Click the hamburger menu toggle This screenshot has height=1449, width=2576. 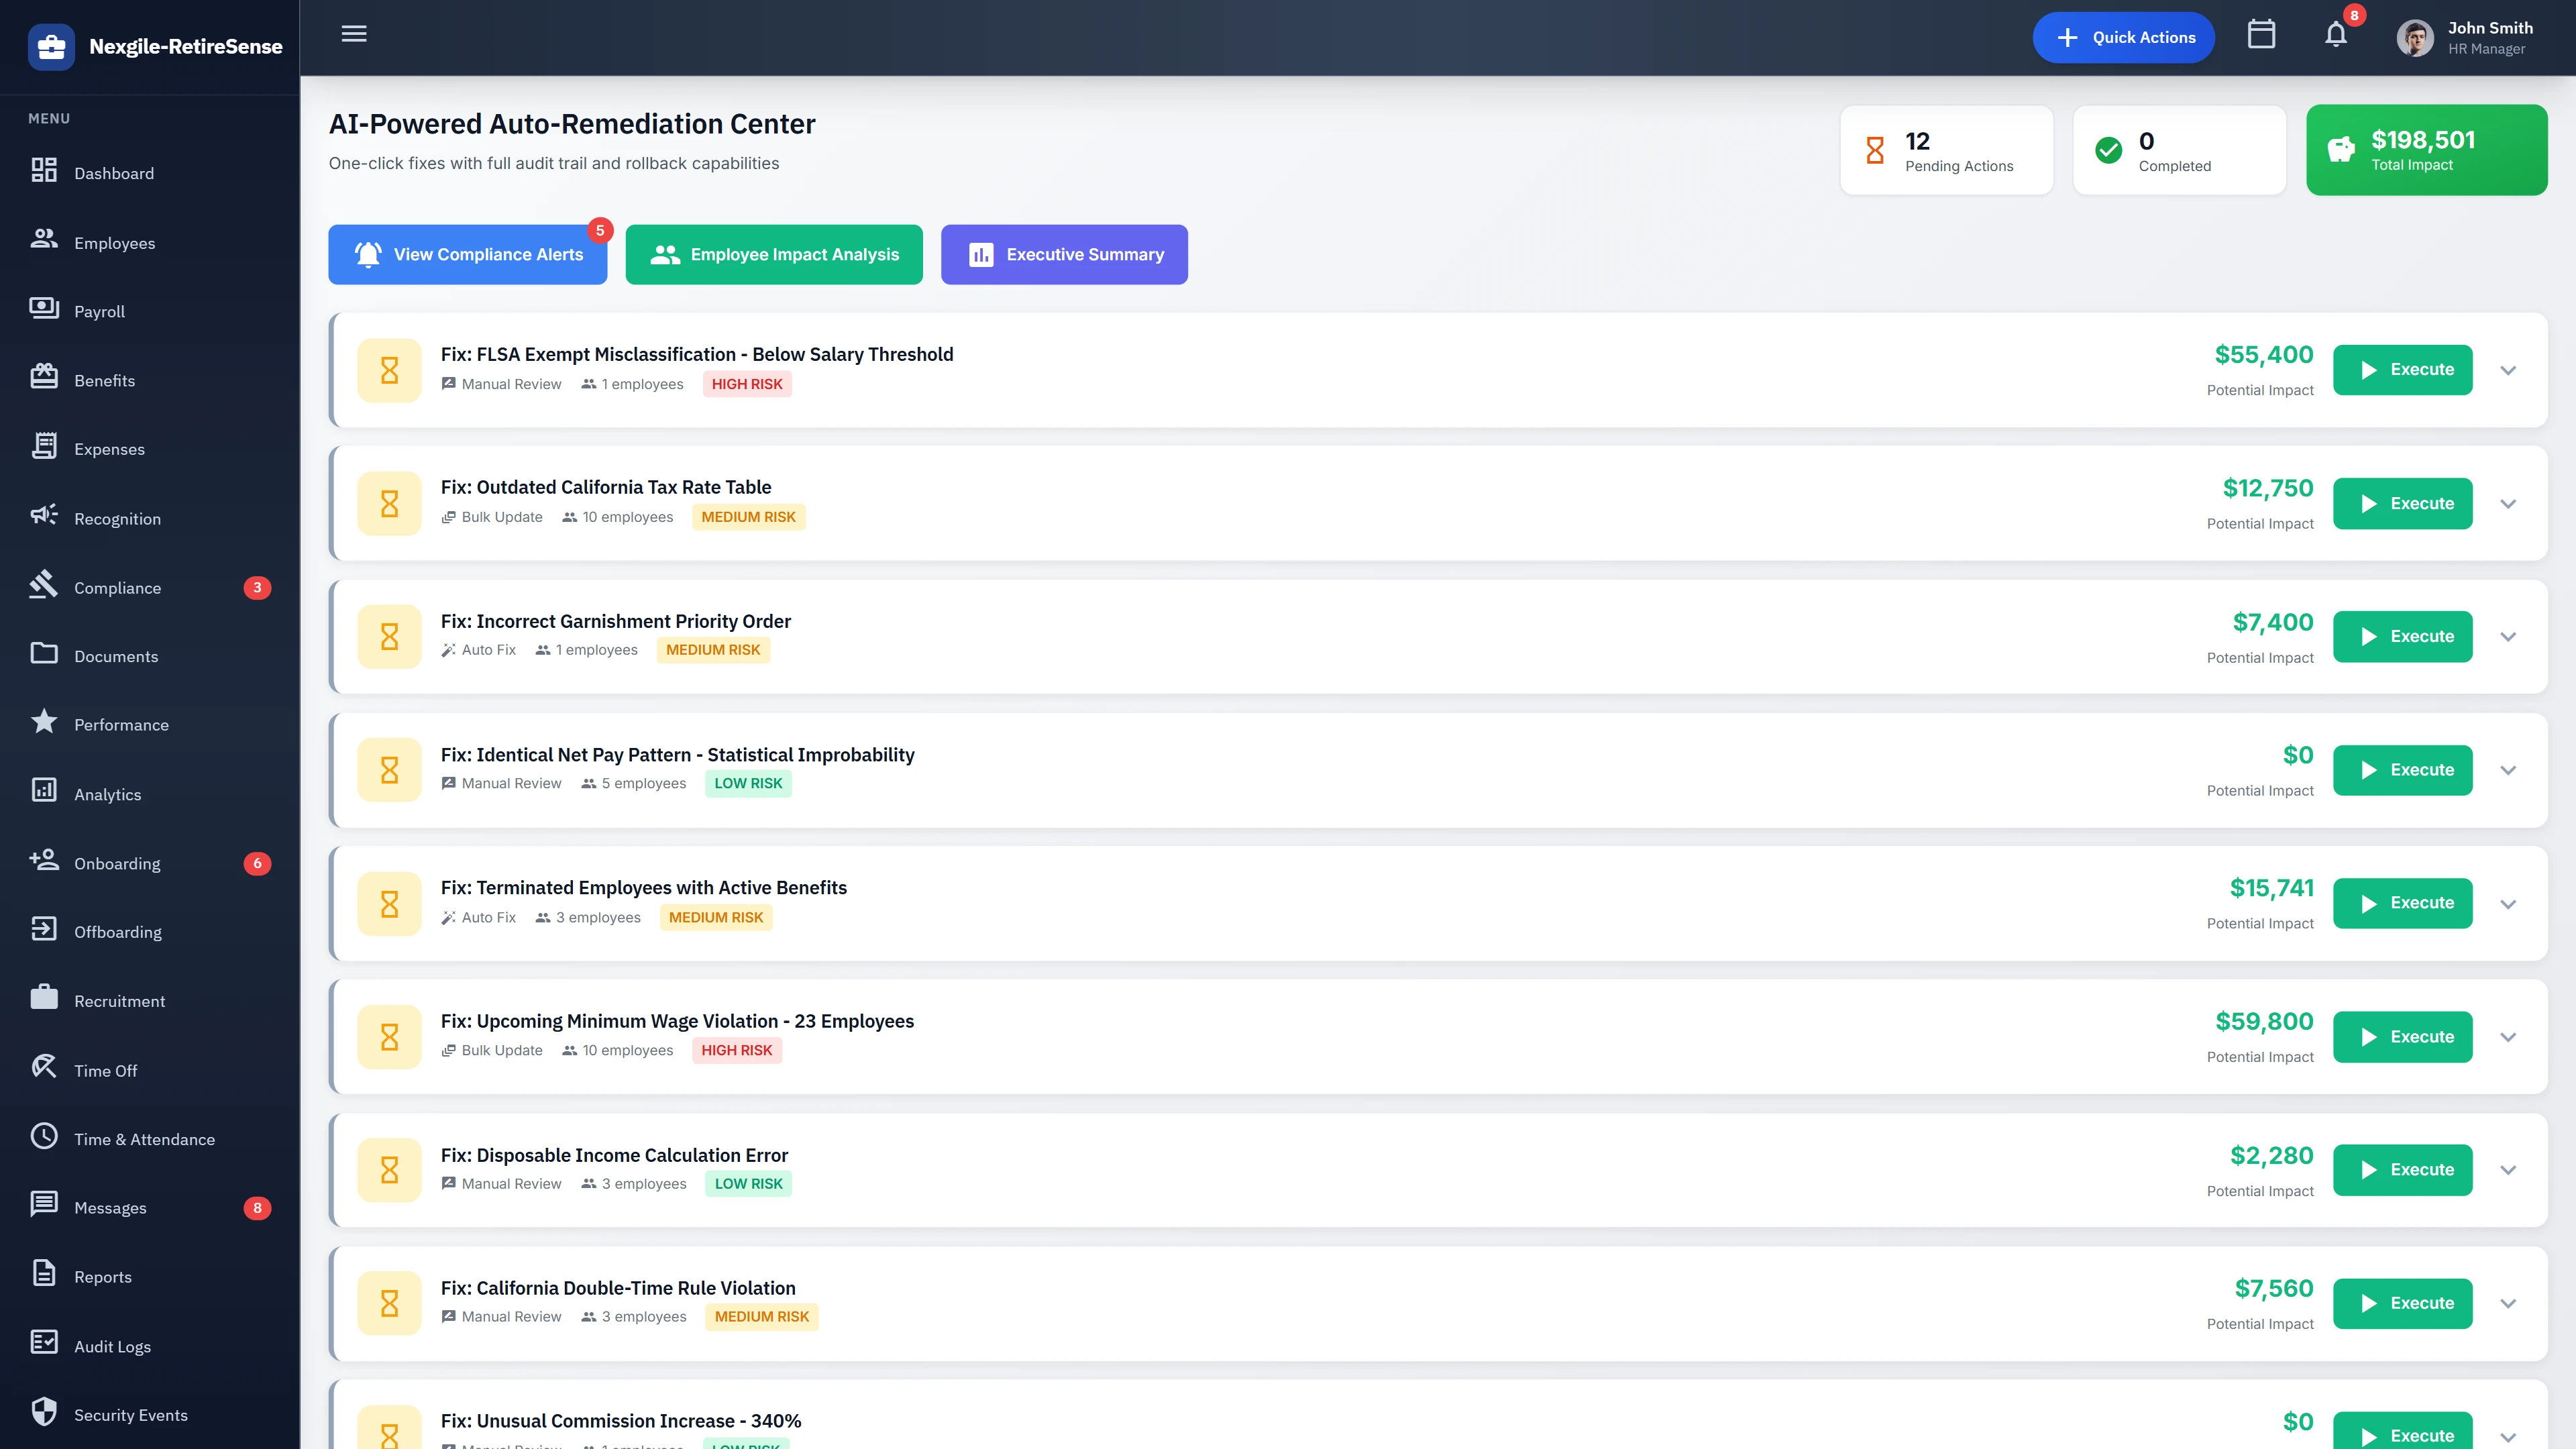point(353,34)
